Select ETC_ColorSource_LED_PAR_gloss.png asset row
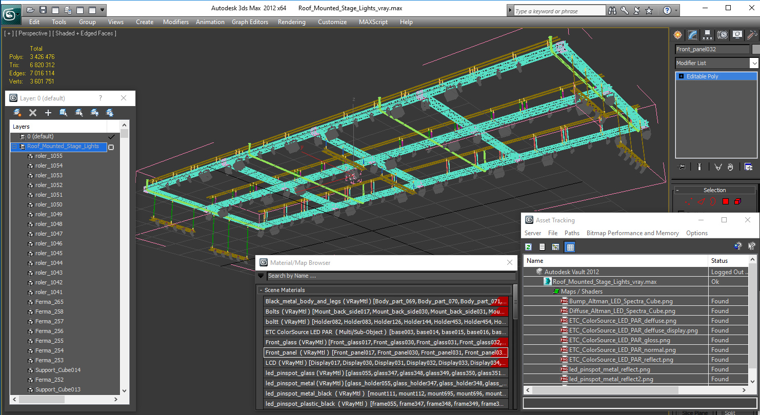The width and height of the screenshot is (760, 415). (619, 340)
